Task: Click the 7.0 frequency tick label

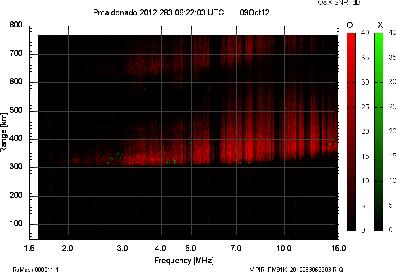Action: [236, 248]
